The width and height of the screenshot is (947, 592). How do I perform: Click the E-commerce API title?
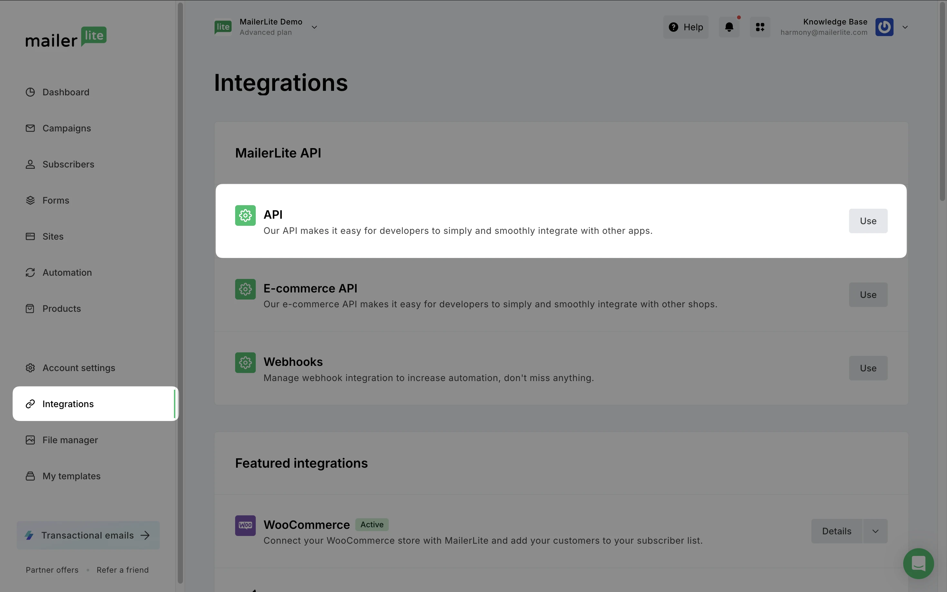(x=311, y=288)
